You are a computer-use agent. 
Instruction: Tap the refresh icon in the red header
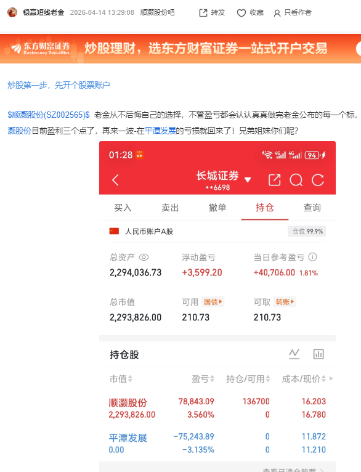[x=318, y=180]
